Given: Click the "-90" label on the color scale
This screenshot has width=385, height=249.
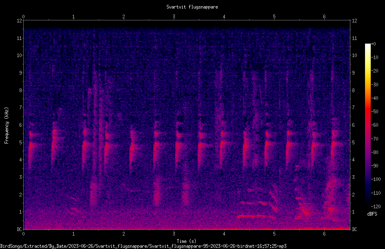Looking at the screenshot, I should pos(375,165).
